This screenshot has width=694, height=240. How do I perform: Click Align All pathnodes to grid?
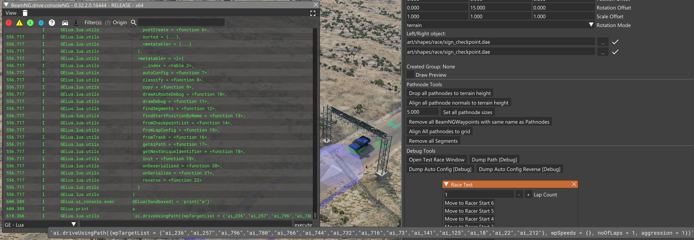(440, 132)
